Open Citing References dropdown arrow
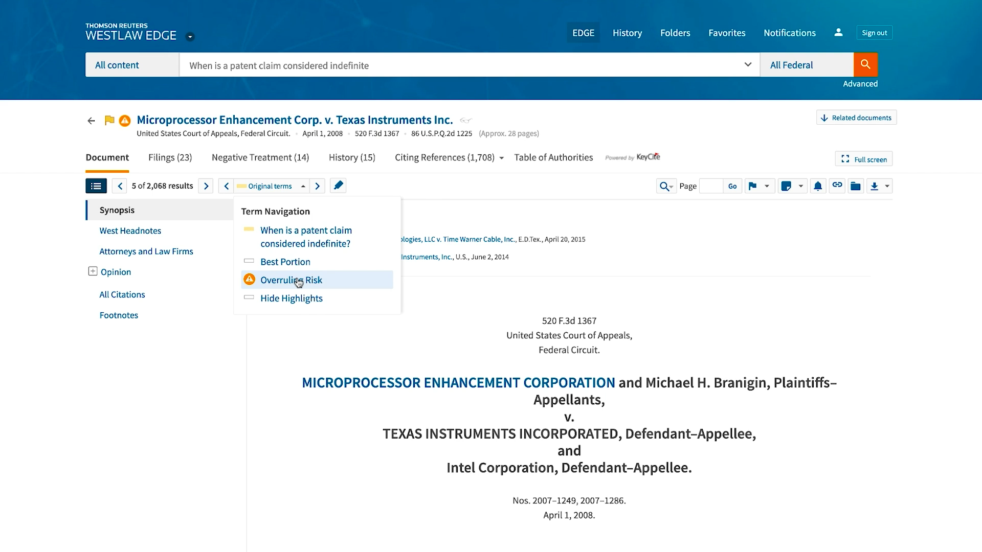Image resolution: width=982 pixels, height=552 pixels. tap(502, 158)
